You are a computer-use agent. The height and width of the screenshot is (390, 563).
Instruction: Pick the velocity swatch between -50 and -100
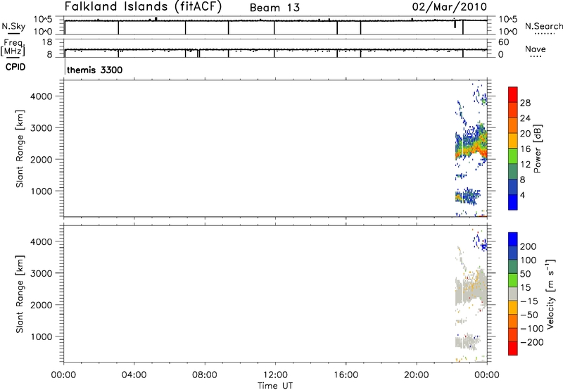click(x=513, y=321)
